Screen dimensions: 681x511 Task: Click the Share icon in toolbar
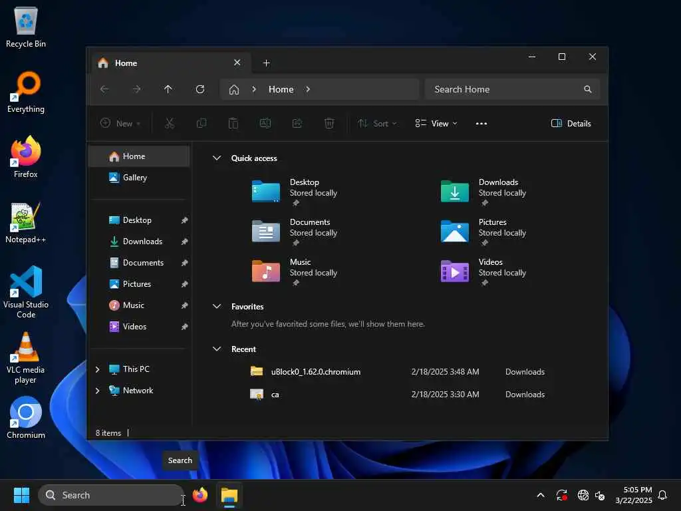tap(297, 123)
